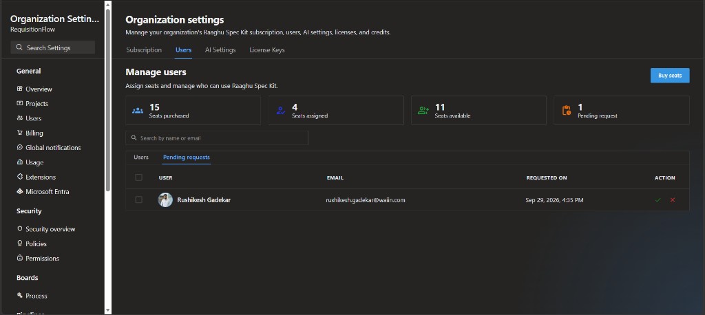Viewport: 705px width, 315px height.
Task: Open Global notifications settings
Action: point(53,147)
